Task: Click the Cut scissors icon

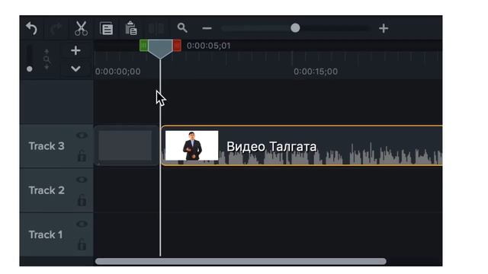Action: [x=81, y=29]
